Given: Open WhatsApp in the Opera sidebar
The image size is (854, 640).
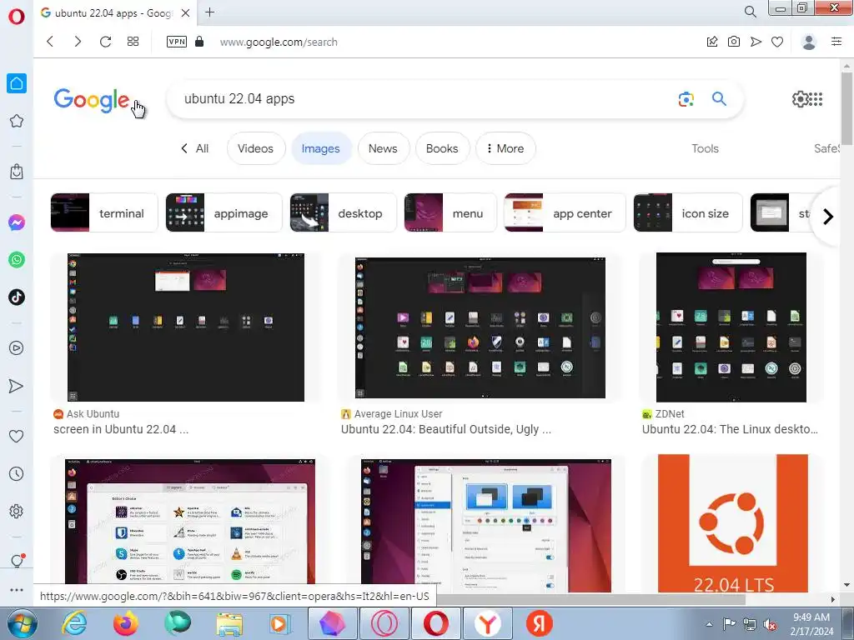Looking at the screenshot, I should (17, 260).
